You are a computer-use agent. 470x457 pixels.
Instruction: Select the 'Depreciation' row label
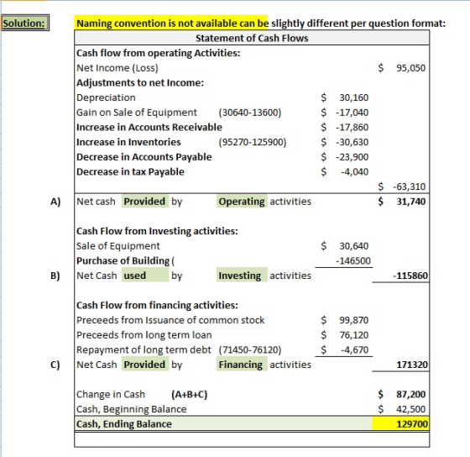(x=106, y=97)
